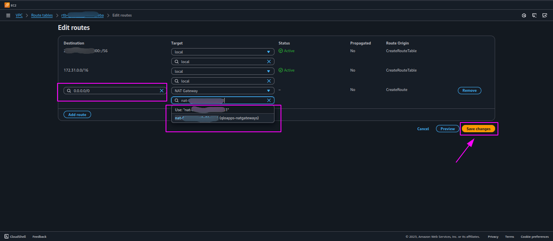Clear the 0.0.0.0/0 destination field
Screen dimensions: 553x241
tap(162, 91)
